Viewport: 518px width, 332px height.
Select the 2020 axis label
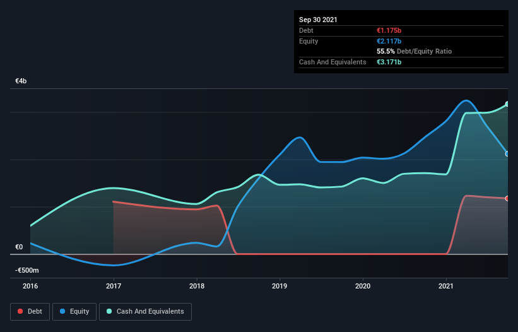(363, 286)
